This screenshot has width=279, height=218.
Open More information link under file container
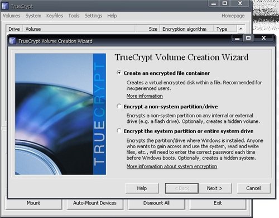pyautogui.click(x=145, y=96)
